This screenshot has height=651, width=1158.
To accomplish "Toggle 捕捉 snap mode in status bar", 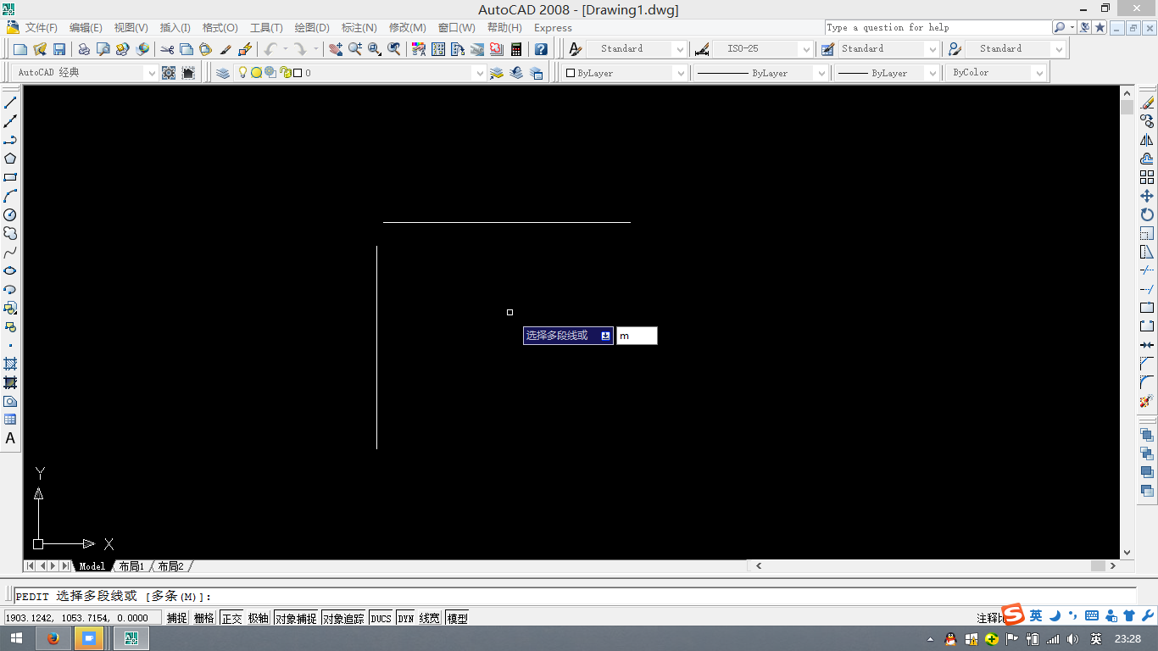I will (177, 618).
